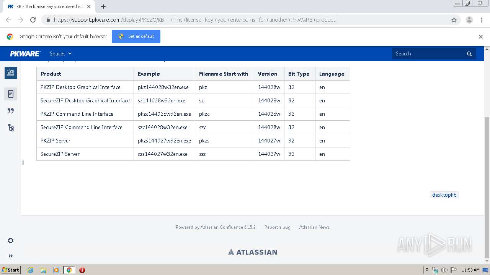Screen dimensions: 490x275
Task: Click the 11:53 AM taskbar clock
Action: click(x=470, y=270)
